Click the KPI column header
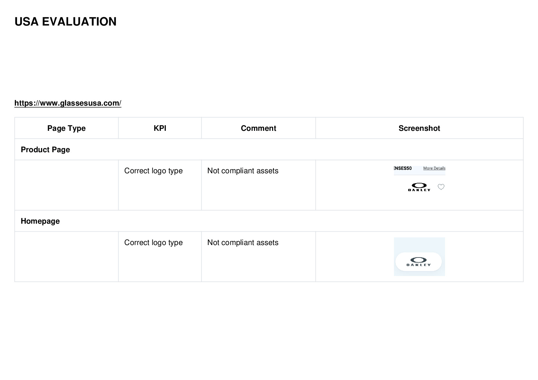The width and height of the screenshot is (538, 380). coord(160,128)
